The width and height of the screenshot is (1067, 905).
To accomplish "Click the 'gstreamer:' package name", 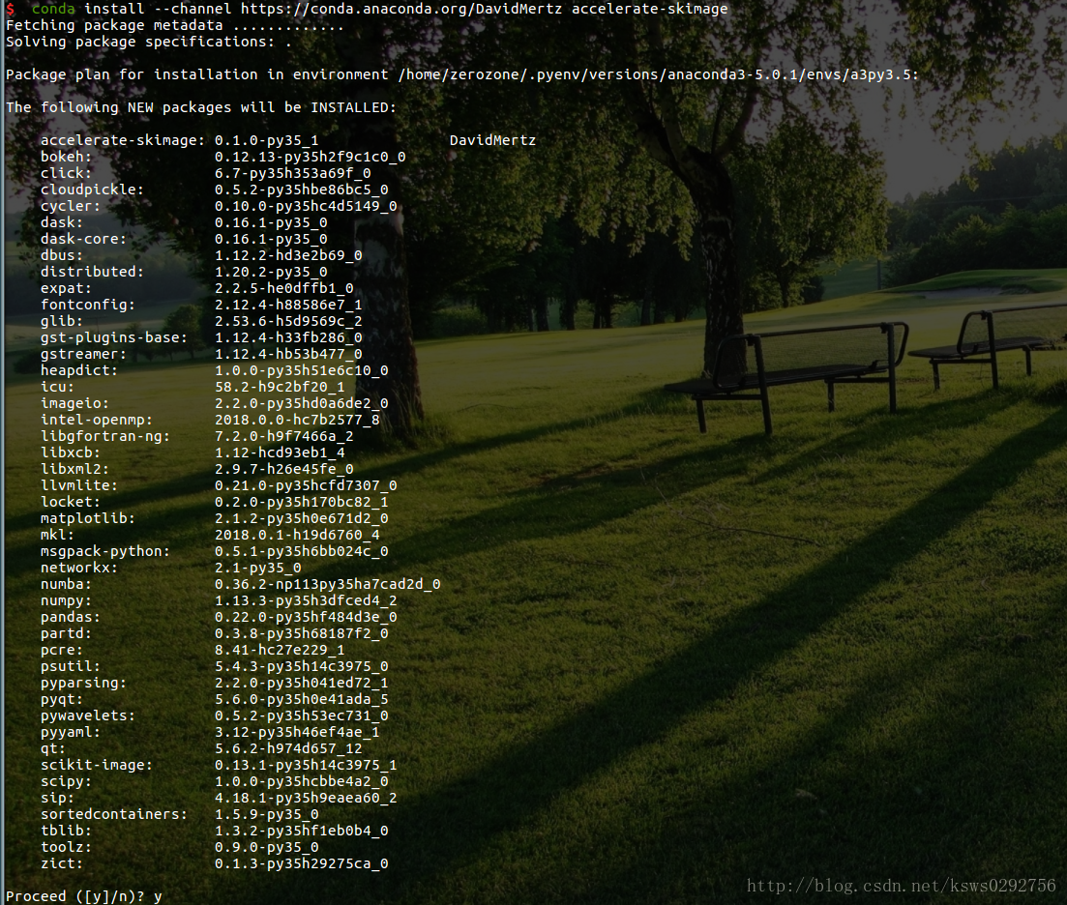I will click(x=83, y=354).
